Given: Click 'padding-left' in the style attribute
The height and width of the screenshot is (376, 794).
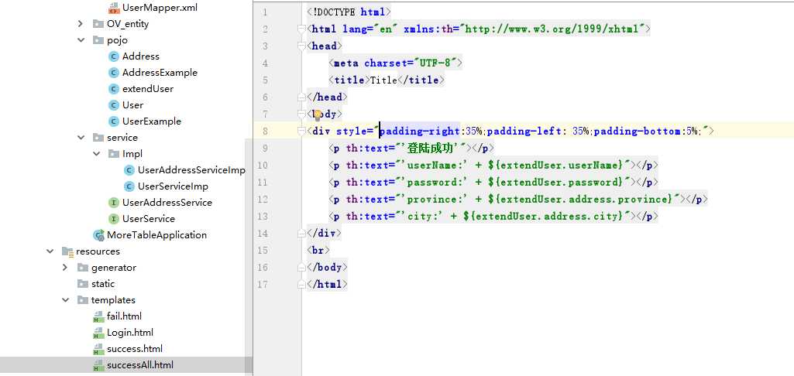Looking at the screenshot, I should click(x=524, y=131).
